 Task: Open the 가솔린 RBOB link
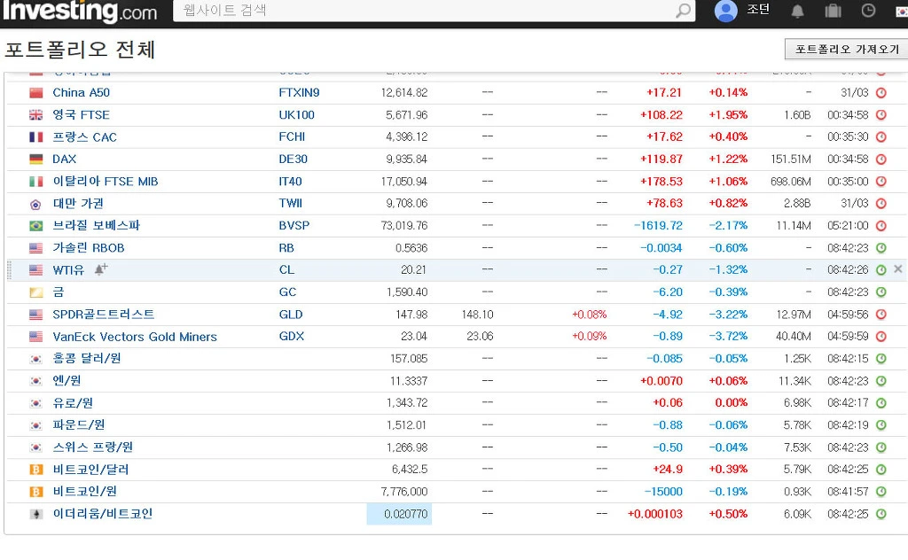click(89, 247)
